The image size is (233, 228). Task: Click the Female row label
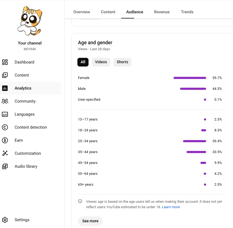click(x=84, y=78)
